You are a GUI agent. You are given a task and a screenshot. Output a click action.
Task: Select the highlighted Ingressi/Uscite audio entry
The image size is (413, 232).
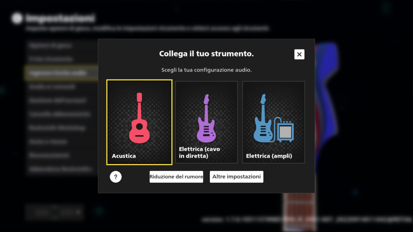(62, 73)
